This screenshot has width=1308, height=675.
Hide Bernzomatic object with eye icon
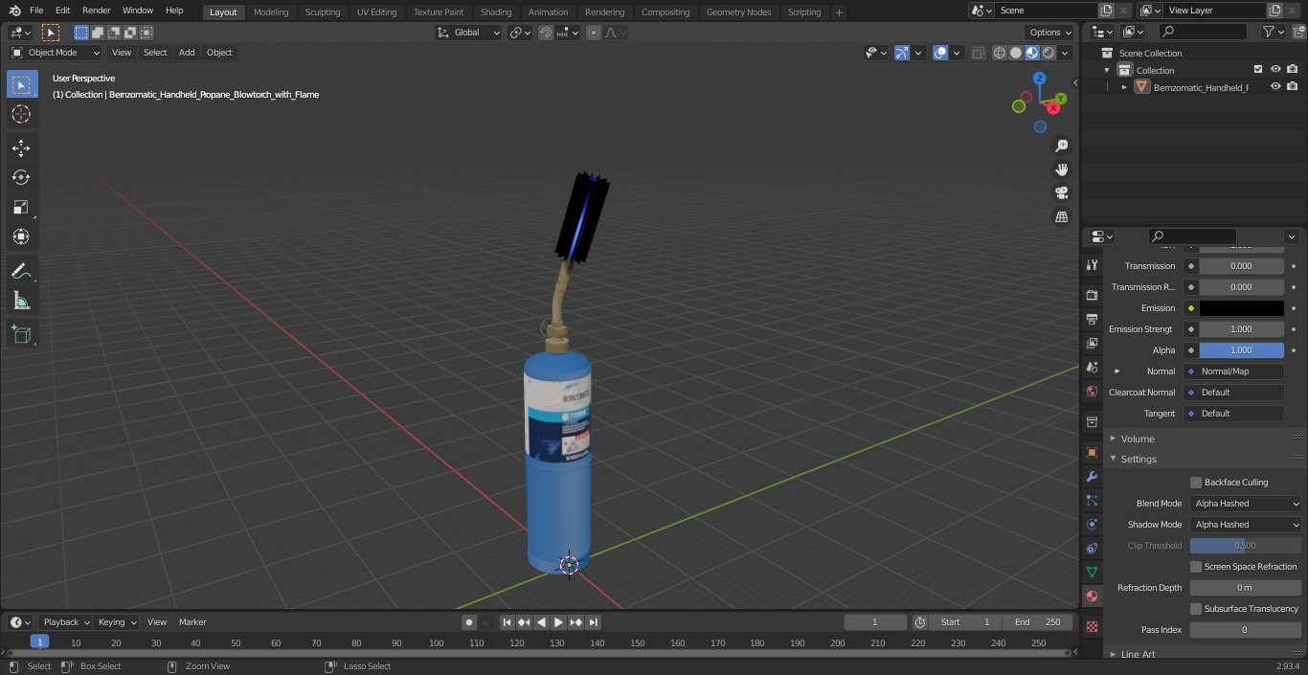[1275, 87]
